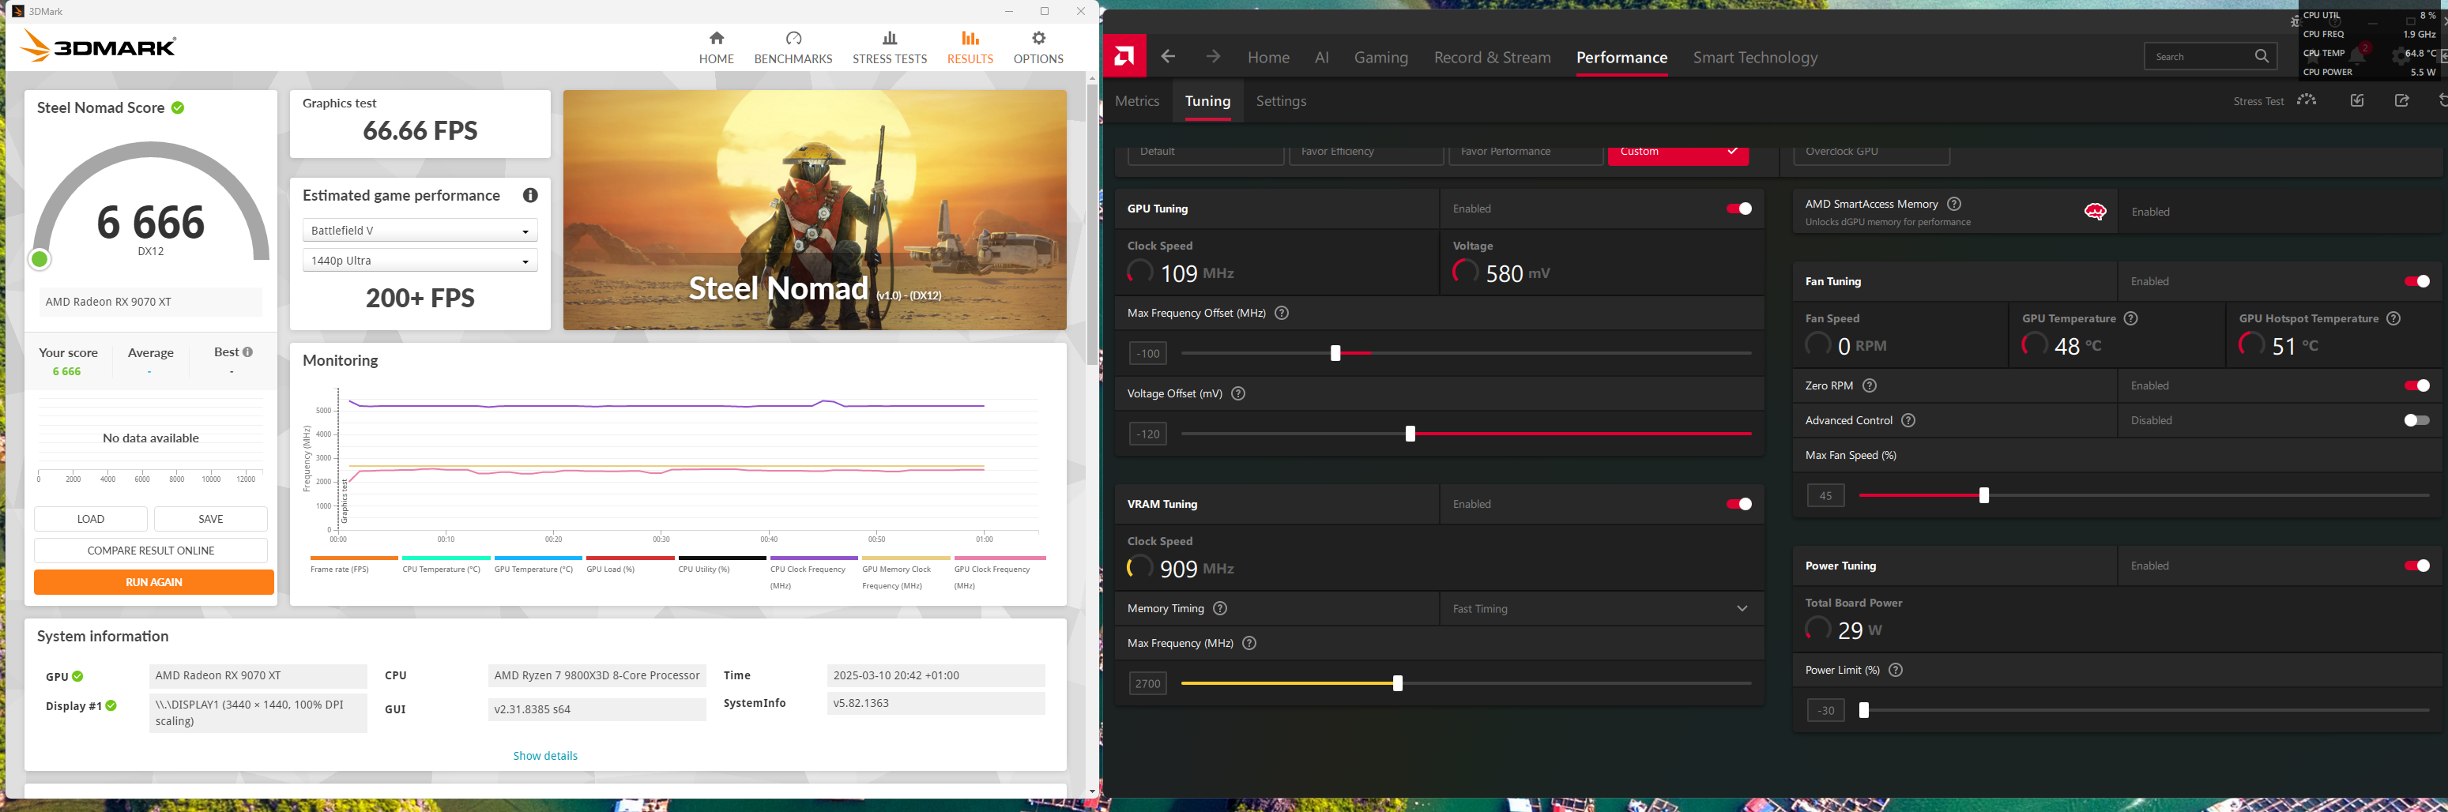Open the Show details link
The width and height of the screenshot is (2448, 812).
(545, 756)
